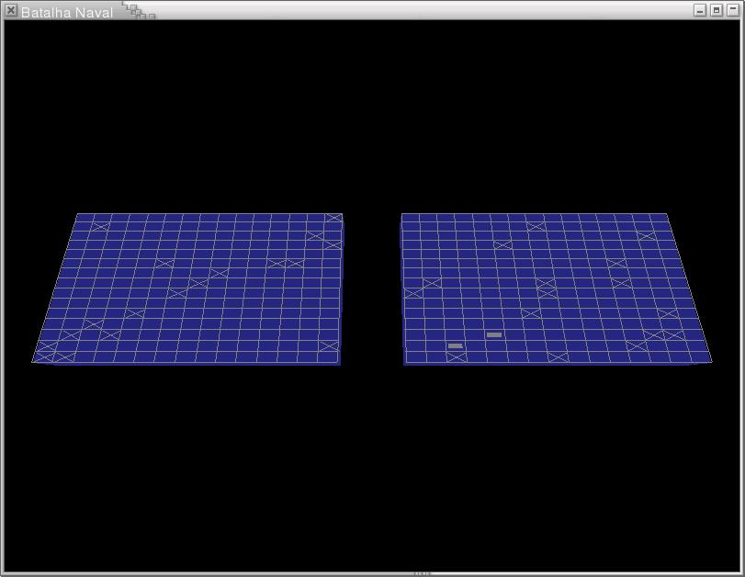Roll up window using the shade button

click(733, 10)
